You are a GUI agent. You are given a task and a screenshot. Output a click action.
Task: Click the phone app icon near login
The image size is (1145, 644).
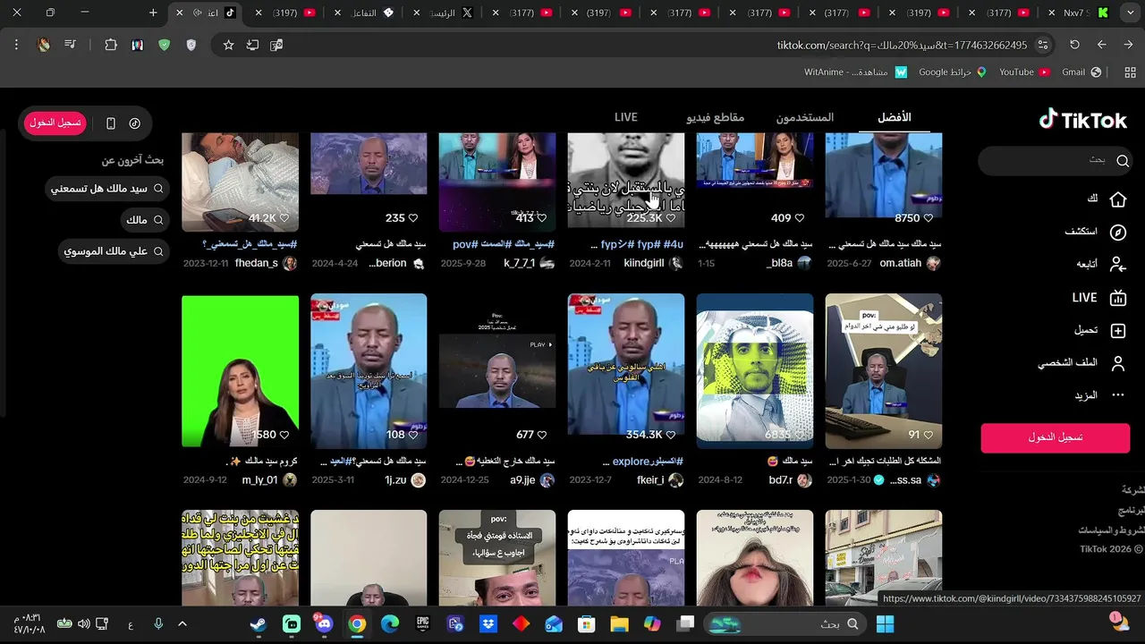point(111,123)
